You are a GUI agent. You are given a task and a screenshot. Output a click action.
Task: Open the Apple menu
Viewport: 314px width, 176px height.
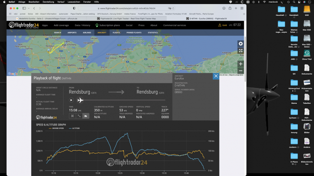click(4, 2)
